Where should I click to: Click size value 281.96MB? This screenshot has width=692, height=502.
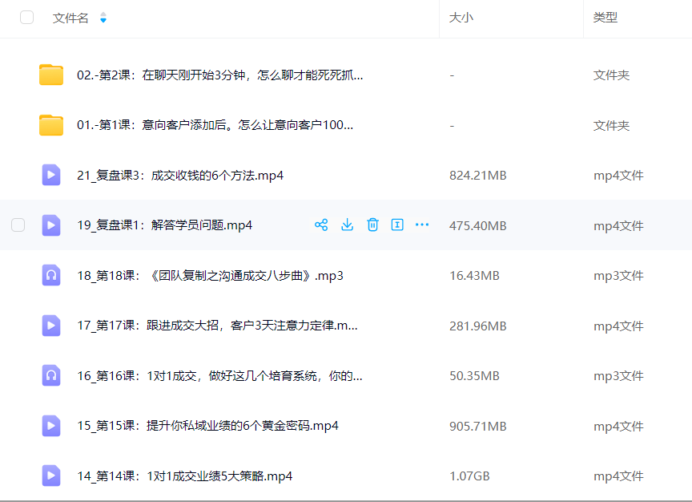coord(478,326)
